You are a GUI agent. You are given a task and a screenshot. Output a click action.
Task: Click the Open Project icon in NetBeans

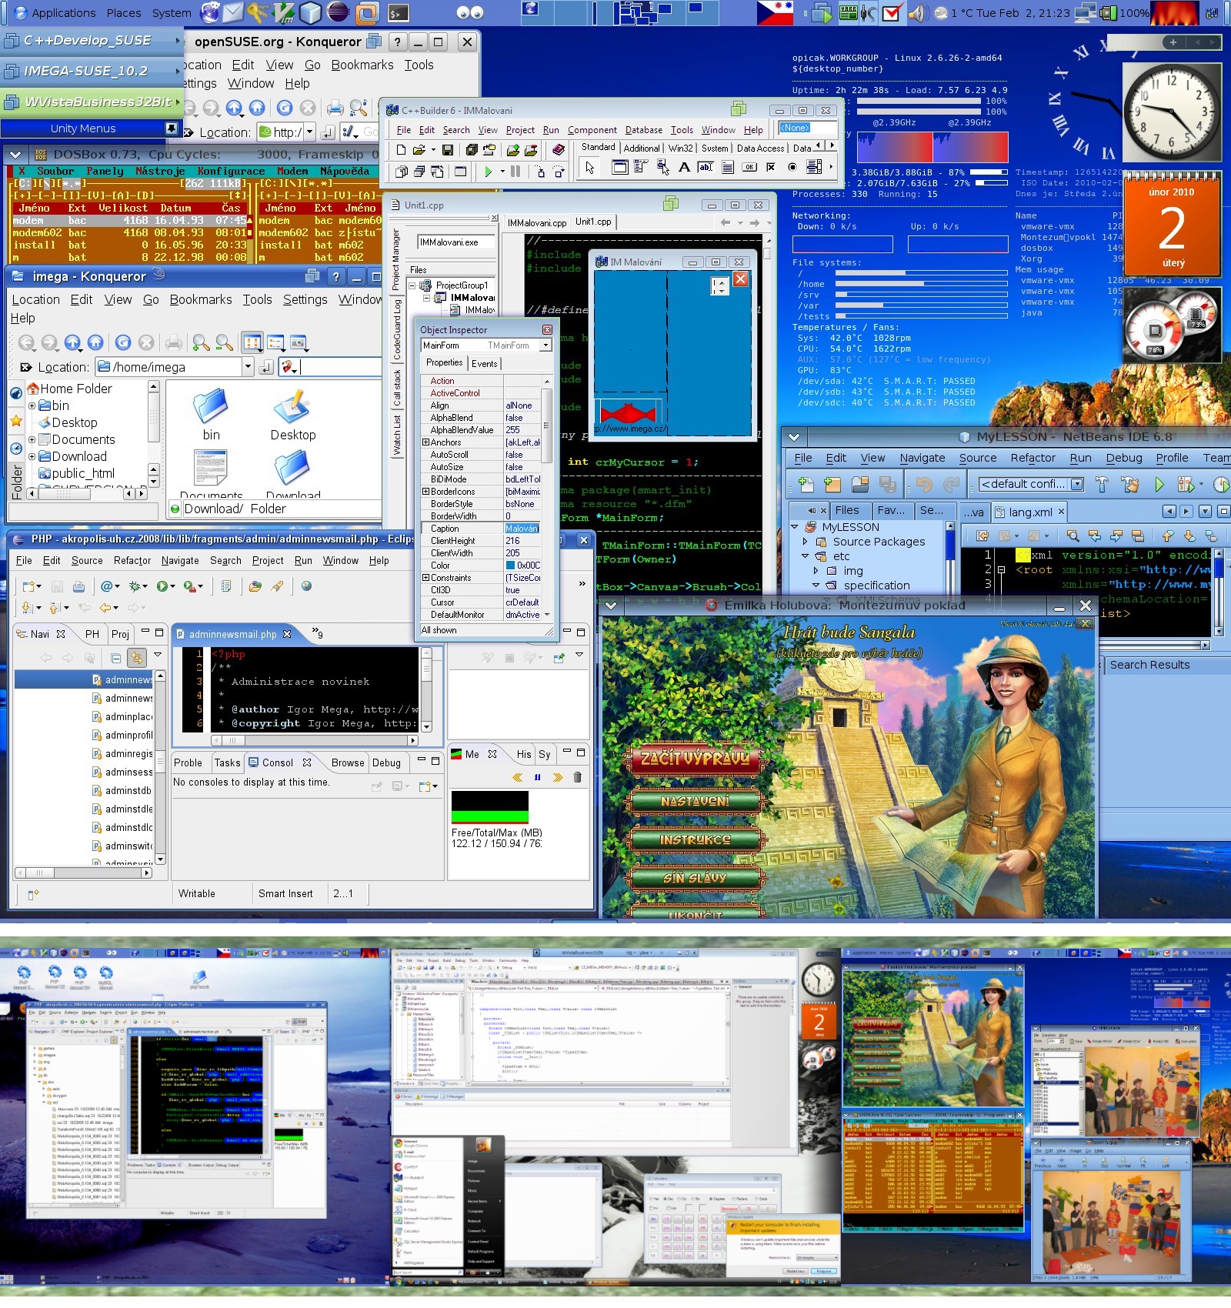pos(859,484)
